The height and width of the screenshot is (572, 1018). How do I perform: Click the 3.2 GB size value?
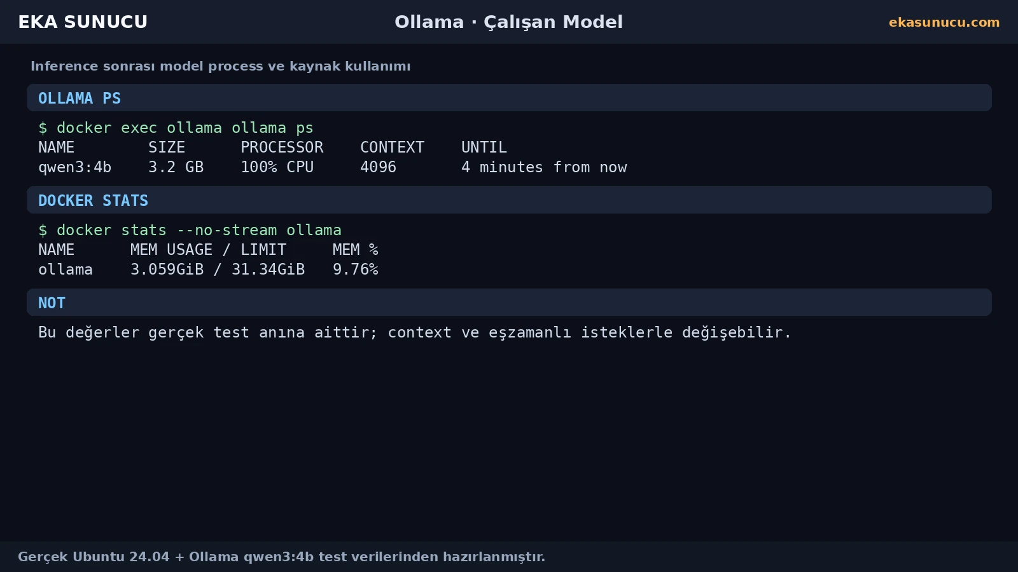pyautogui.click(x=176, y=167)
